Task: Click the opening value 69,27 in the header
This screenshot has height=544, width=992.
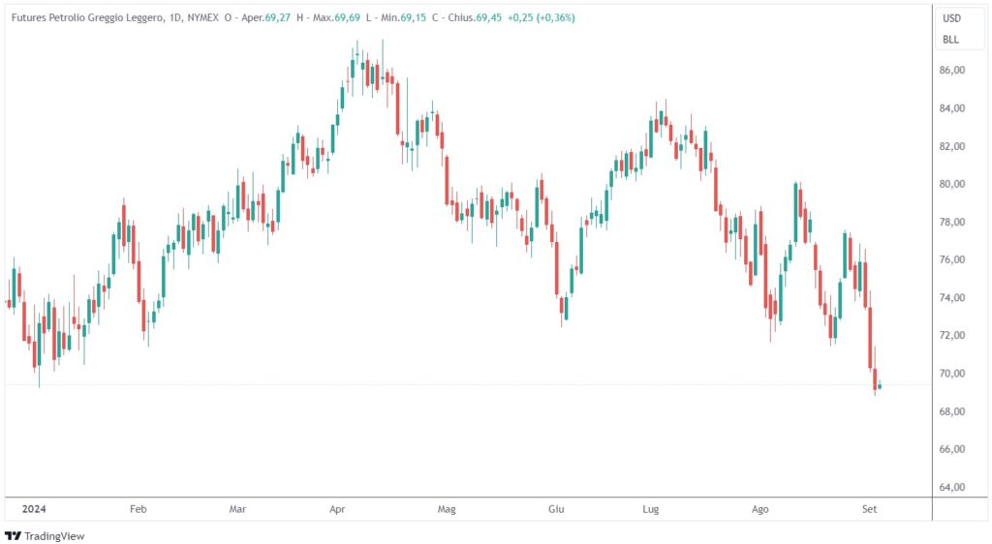Action: (278, 17)
